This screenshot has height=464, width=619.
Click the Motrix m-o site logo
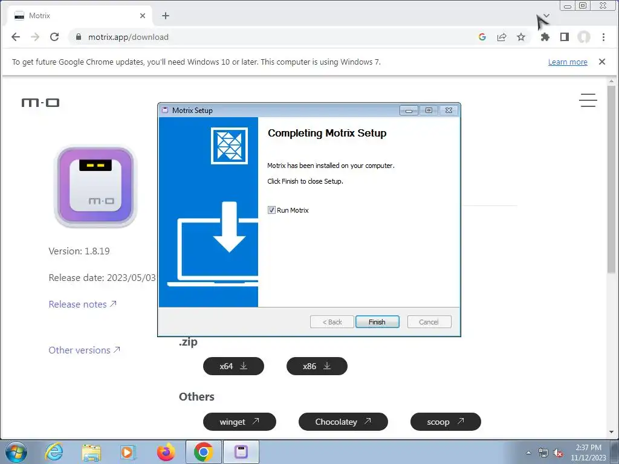point(41,103)
